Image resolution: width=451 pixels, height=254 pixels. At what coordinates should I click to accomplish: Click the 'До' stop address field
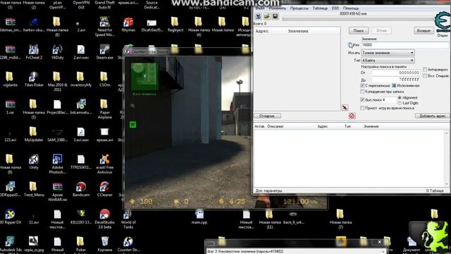click(x=396, y=80)
